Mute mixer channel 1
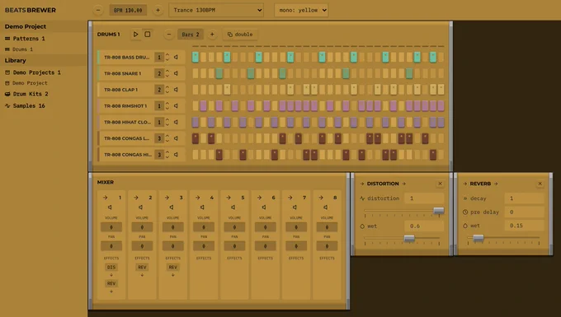 [111, 207]
